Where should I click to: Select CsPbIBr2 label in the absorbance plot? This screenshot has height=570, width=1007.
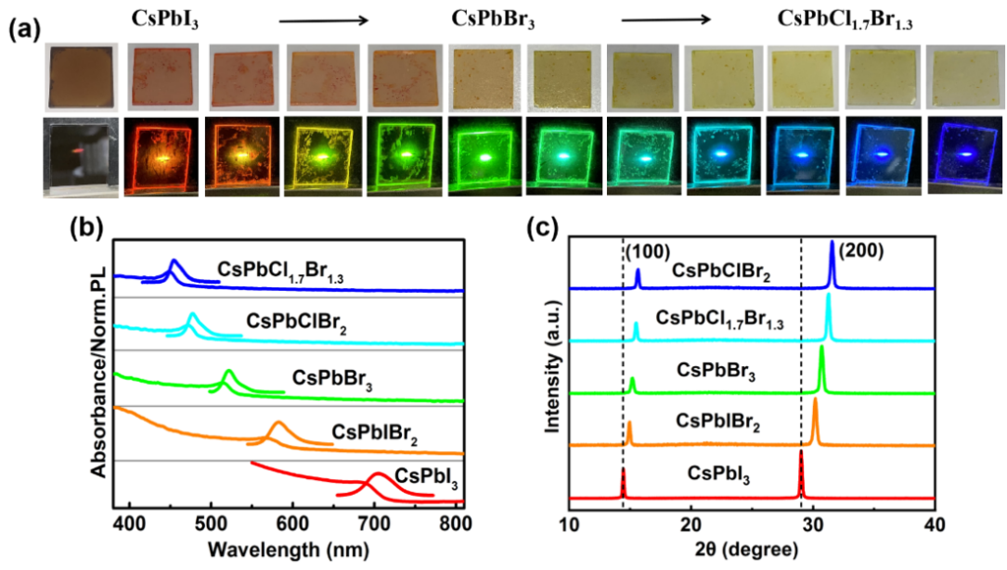click(374, 433)
